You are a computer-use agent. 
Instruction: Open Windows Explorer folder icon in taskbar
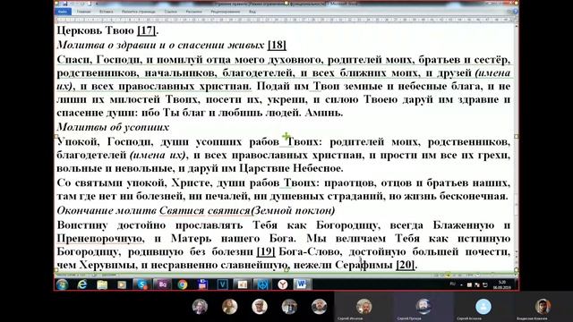point(102,284)
